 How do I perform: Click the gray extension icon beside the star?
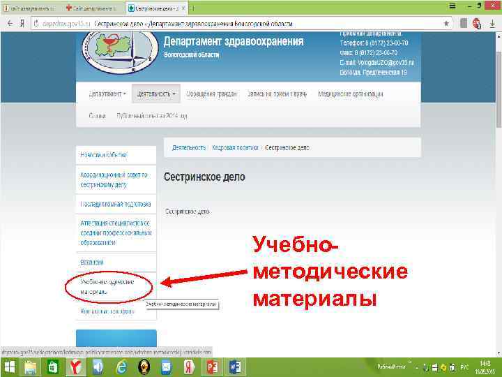(463, 24)
